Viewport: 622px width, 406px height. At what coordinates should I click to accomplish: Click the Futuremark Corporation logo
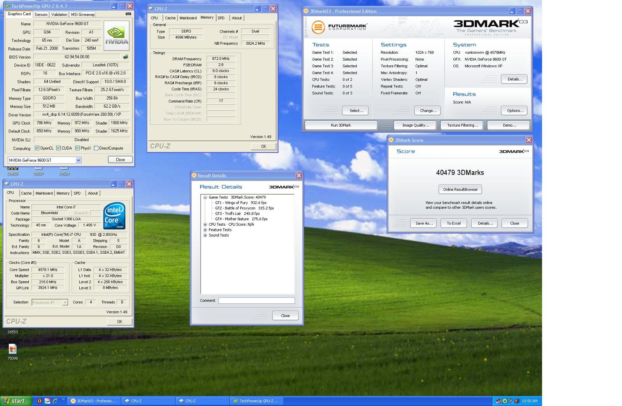339,27
